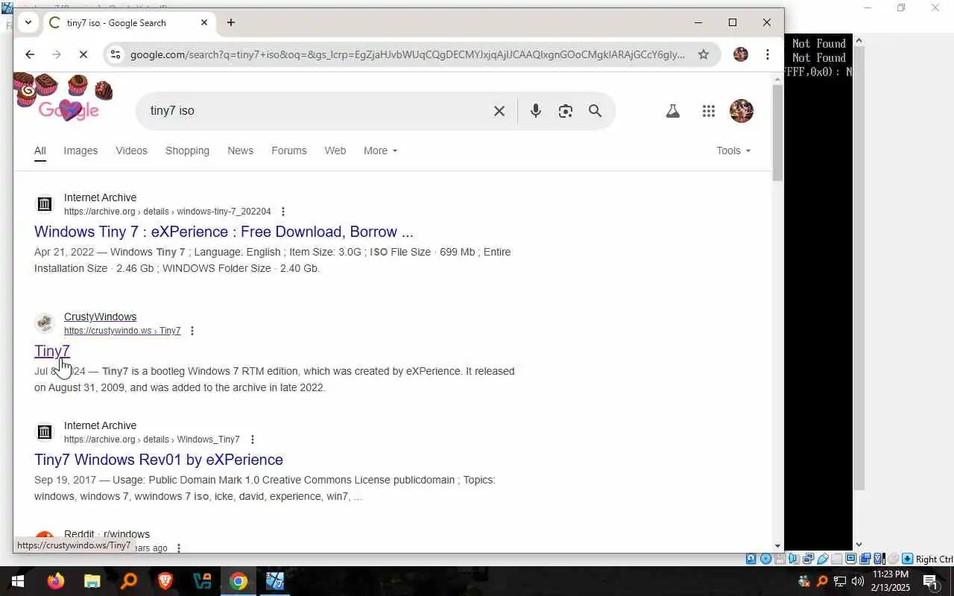Open Google account avatar on search page
This screenshot has height=596, width=954.
point(742,111)
